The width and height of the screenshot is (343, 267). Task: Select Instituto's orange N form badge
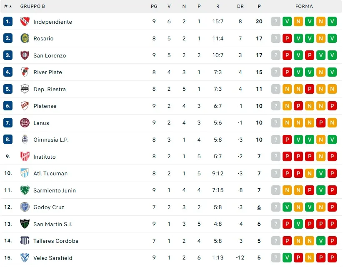[320, 157]
